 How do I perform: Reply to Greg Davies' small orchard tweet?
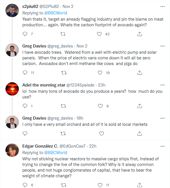(x=25, y=133)
